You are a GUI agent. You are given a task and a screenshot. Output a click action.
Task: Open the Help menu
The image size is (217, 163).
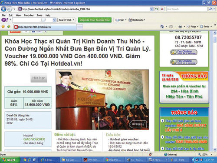click(x=48, y=15)
